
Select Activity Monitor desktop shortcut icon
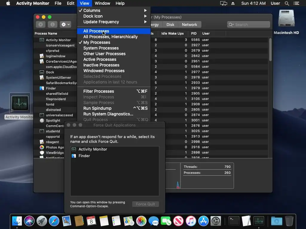[x=20, y=103]
